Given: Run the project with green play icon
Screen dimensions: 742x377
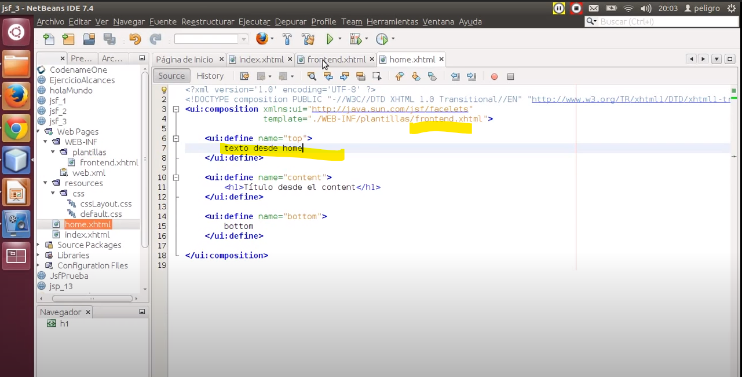Looking at the screenshot, I should (330, 39).
